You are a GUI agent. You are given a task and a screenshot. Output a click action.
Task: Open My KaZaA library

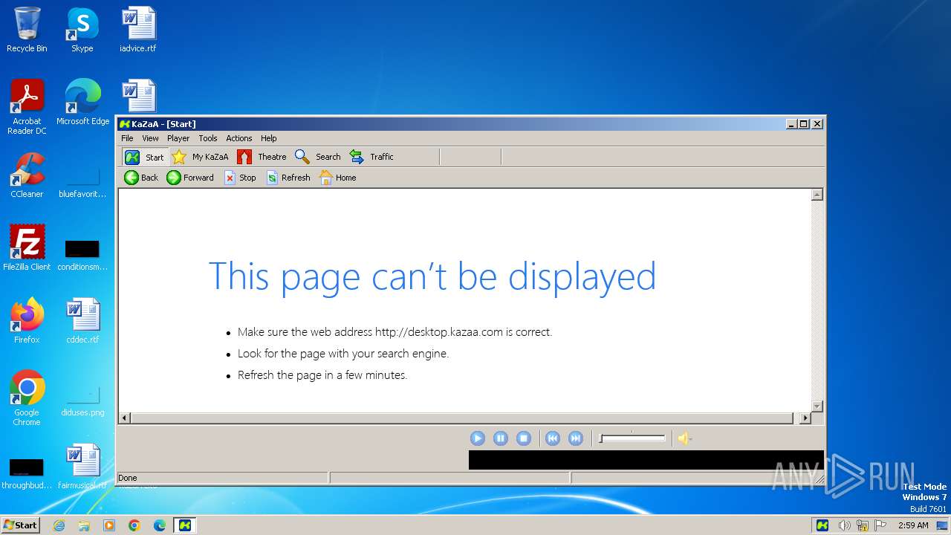tap(200, 157)
